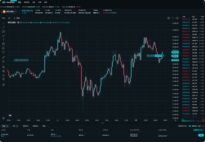Select the text annotation tool (T)
This screenshot has width=205, height=142.
(4, 40)
